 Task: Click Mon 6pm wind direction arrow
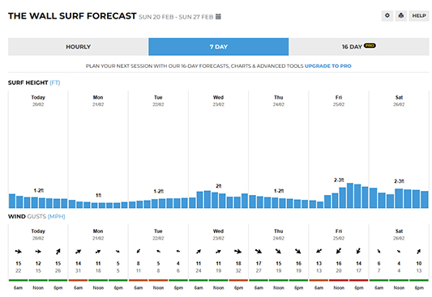point(118,252)
